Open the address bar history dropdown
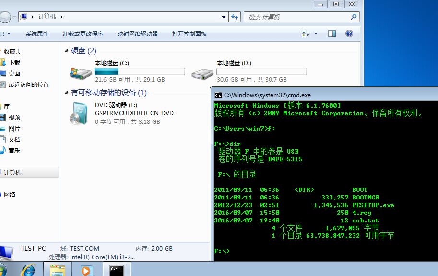 click(224, 17)
